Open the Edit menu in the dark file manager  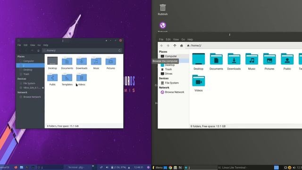point(25,45)
